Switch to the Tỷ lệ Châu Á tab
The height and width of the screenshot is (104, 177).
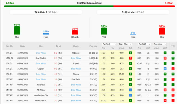[46, 12]
